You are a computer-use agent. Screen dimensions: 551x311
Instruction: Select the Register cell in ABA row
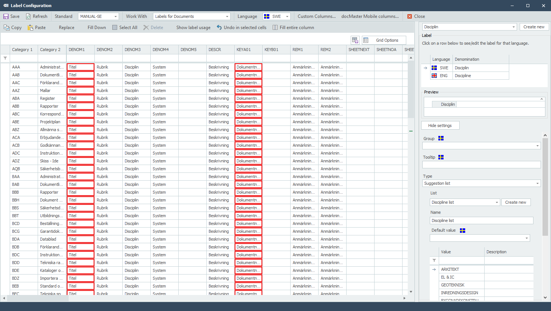pos(52,98)
